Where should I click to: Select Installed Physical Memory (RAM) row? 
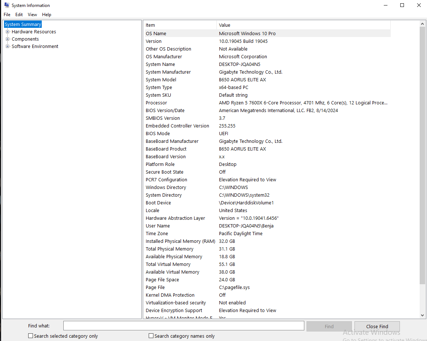tap(267, 241)
